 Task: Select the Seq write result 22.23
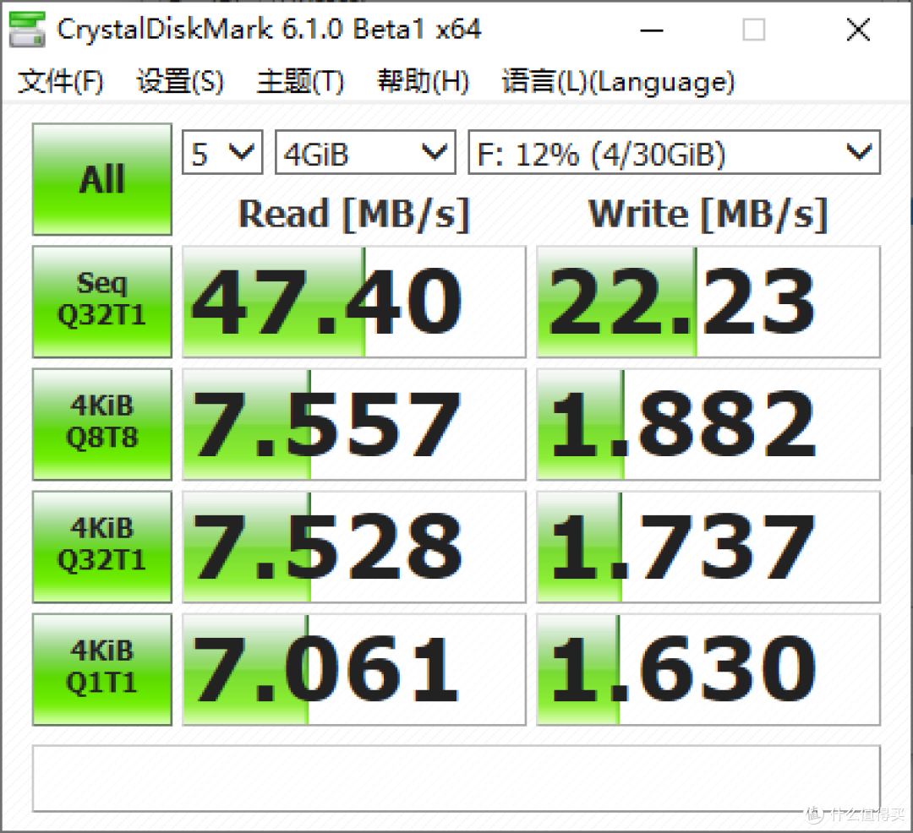tap(708, 302)
